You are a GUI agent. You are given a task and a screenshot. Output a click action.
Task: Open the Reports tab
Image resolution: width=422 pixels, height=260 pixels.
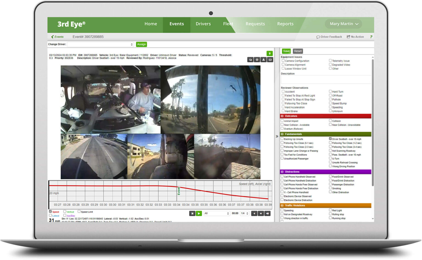click(285, 24)
